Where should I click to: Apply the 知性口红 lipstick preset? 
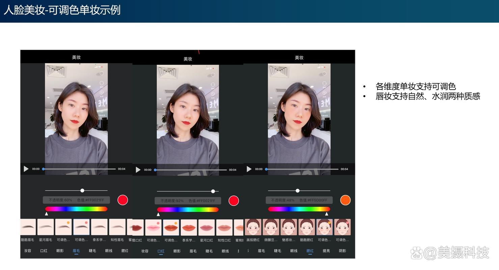[224, 227]
